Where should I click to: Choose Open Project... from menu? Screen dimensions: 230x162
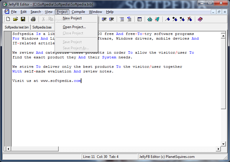76,27
